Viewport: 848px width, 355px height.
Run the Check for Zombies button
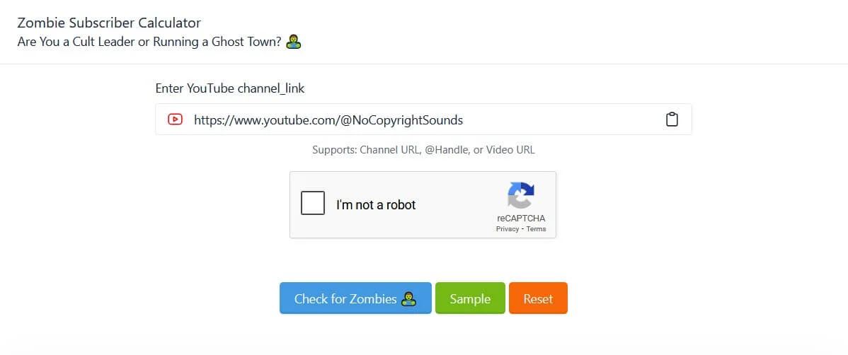(x=355, y=298)
